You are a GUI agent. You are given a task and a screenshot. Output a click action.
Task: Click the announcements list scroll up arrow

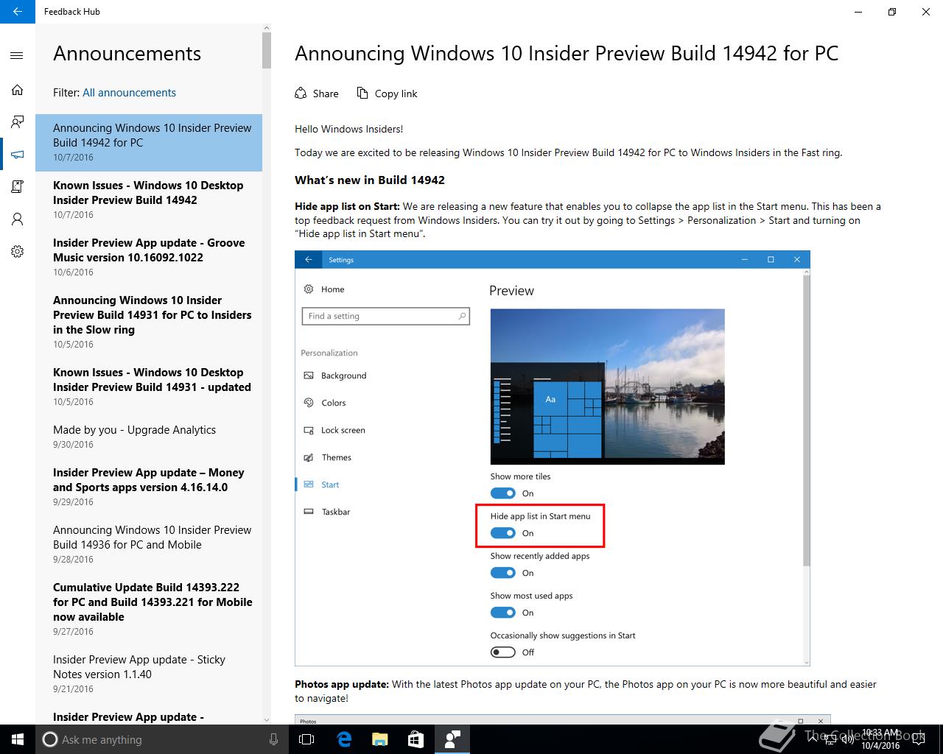267,29
